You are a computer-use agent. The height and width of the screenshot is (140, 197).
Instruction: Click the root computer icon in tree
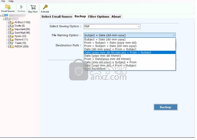[x=7, y=15]
